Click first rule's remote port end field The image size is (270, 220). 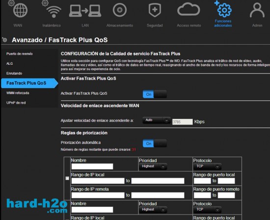pyautogui.click(x=226, y=195)
